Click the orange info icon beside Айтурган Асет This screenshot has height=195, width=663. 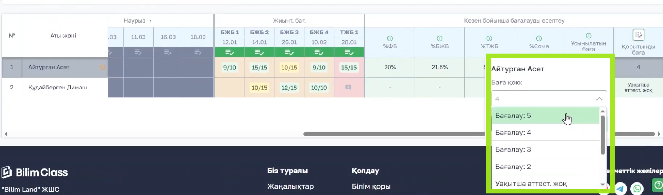pyautogui.click(x=103, y=67)
